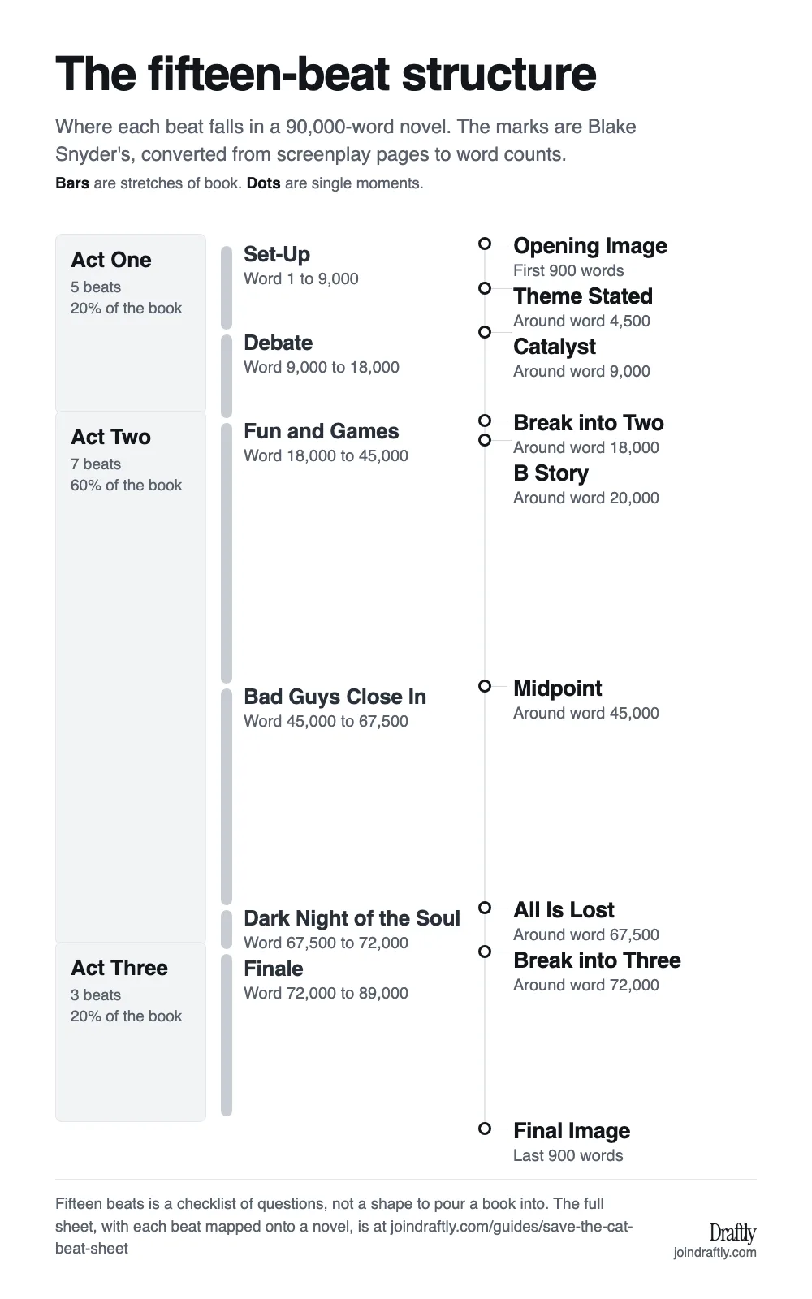Click the Final Image timeline dot
Screen dimensions: 812x1299
point(485,1129)
